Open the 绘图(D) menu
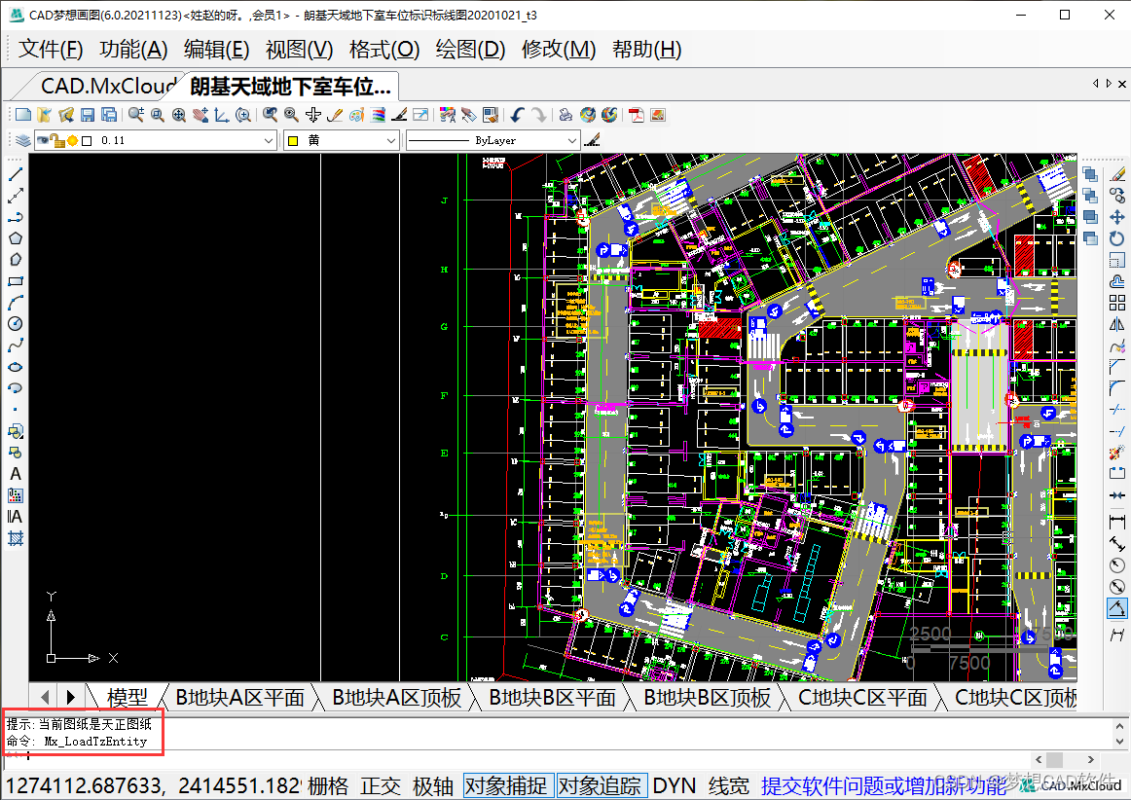Viewport: 1131px width, 800px height. click(470, 49)
